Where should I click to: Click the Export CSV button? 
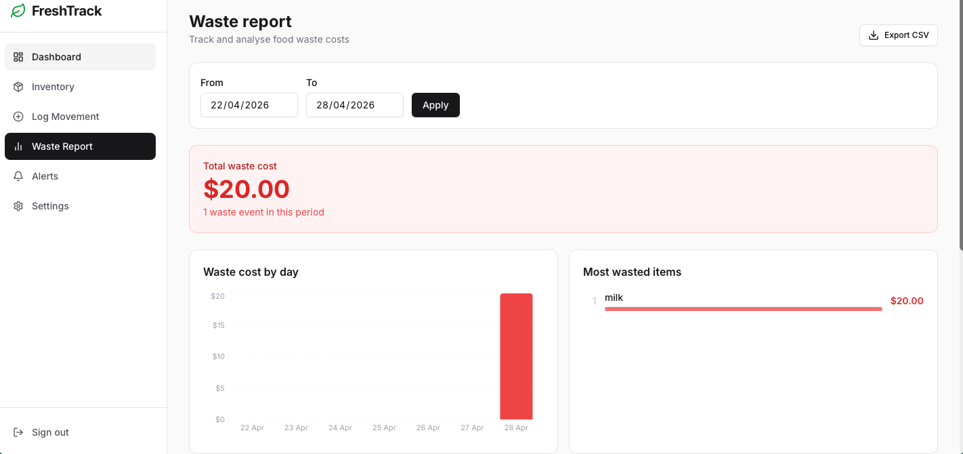click(899, 35)
